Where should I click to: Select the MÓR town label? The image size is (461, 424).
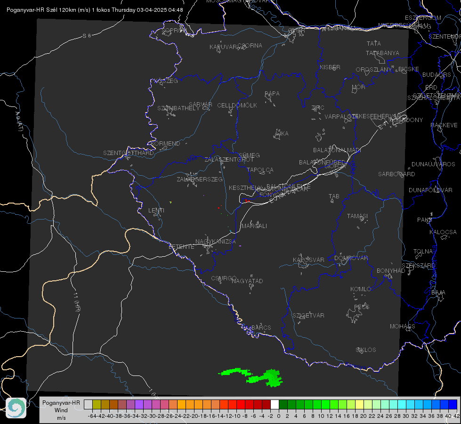(359, 87)
